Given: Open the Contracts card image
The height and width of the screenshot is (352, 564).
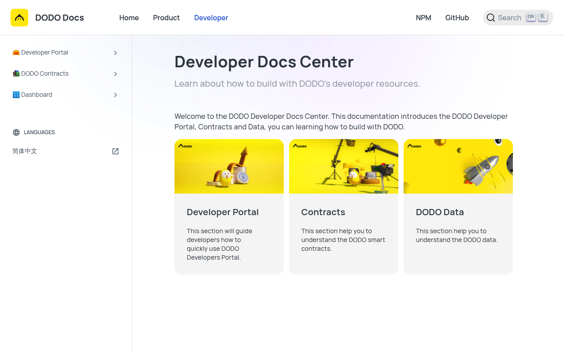Looking at the screenshot, I should pyautogui.click(x=344, y=166).
